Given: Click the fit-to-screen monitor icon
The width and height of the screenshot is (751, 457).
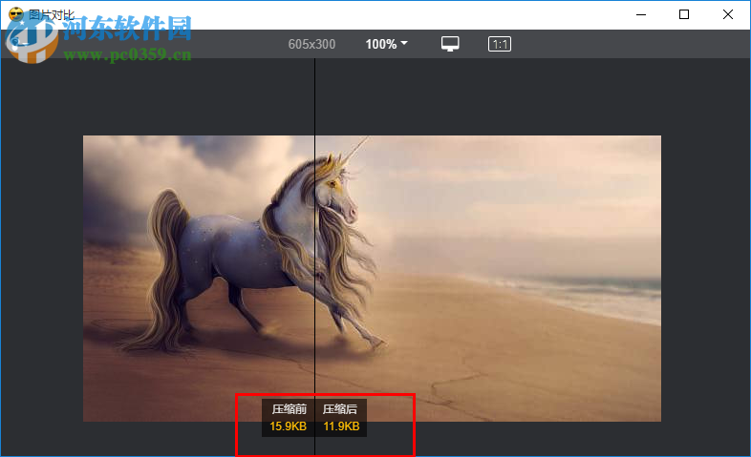Looking at the screenshot, I should pos(450,44).
